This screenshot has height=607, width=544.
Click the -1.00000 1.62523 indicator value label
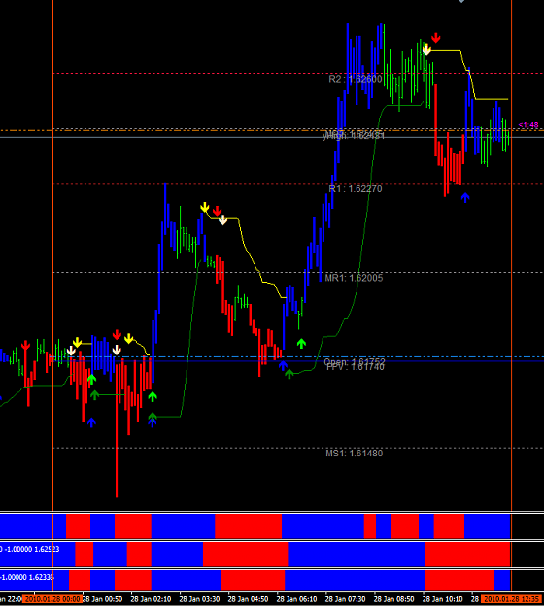(32, 549)
